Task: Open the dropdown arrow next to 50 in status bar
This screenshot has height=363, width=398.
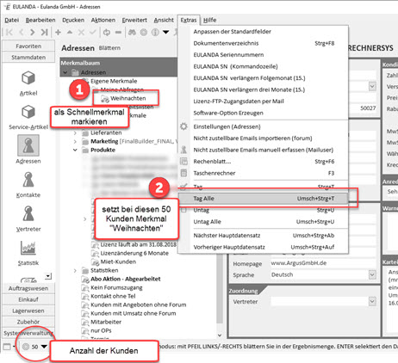Action: pyautogui.click(x=44, y=347)
